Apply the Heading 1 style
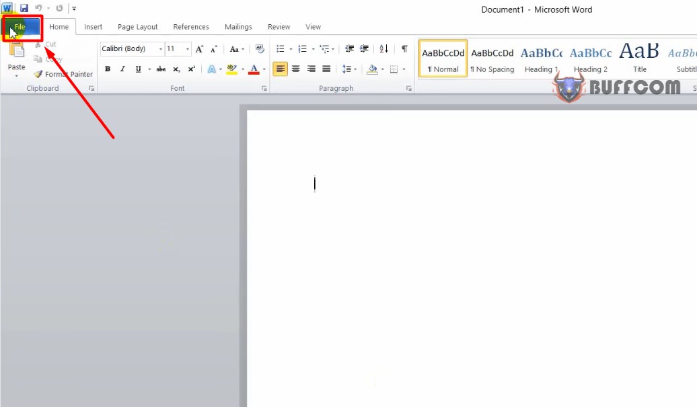Screen dimensions: 697x407 click(542, 59)
